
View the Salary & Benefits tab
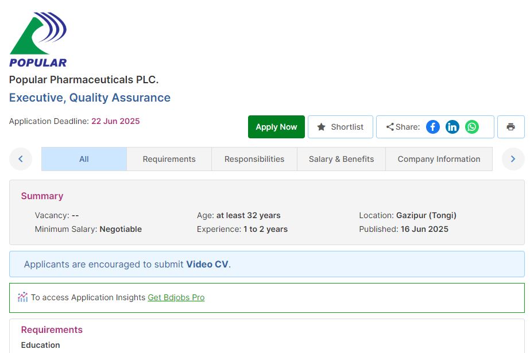[341, 159]
